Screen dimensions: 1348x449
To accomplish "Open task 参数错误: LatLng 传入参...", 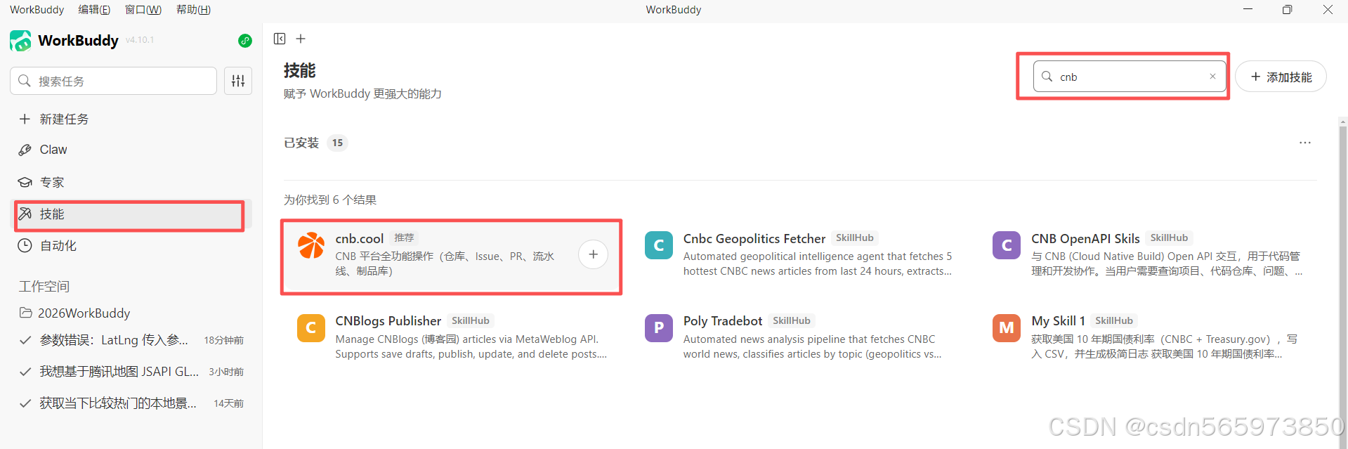I will click(133, 340).
